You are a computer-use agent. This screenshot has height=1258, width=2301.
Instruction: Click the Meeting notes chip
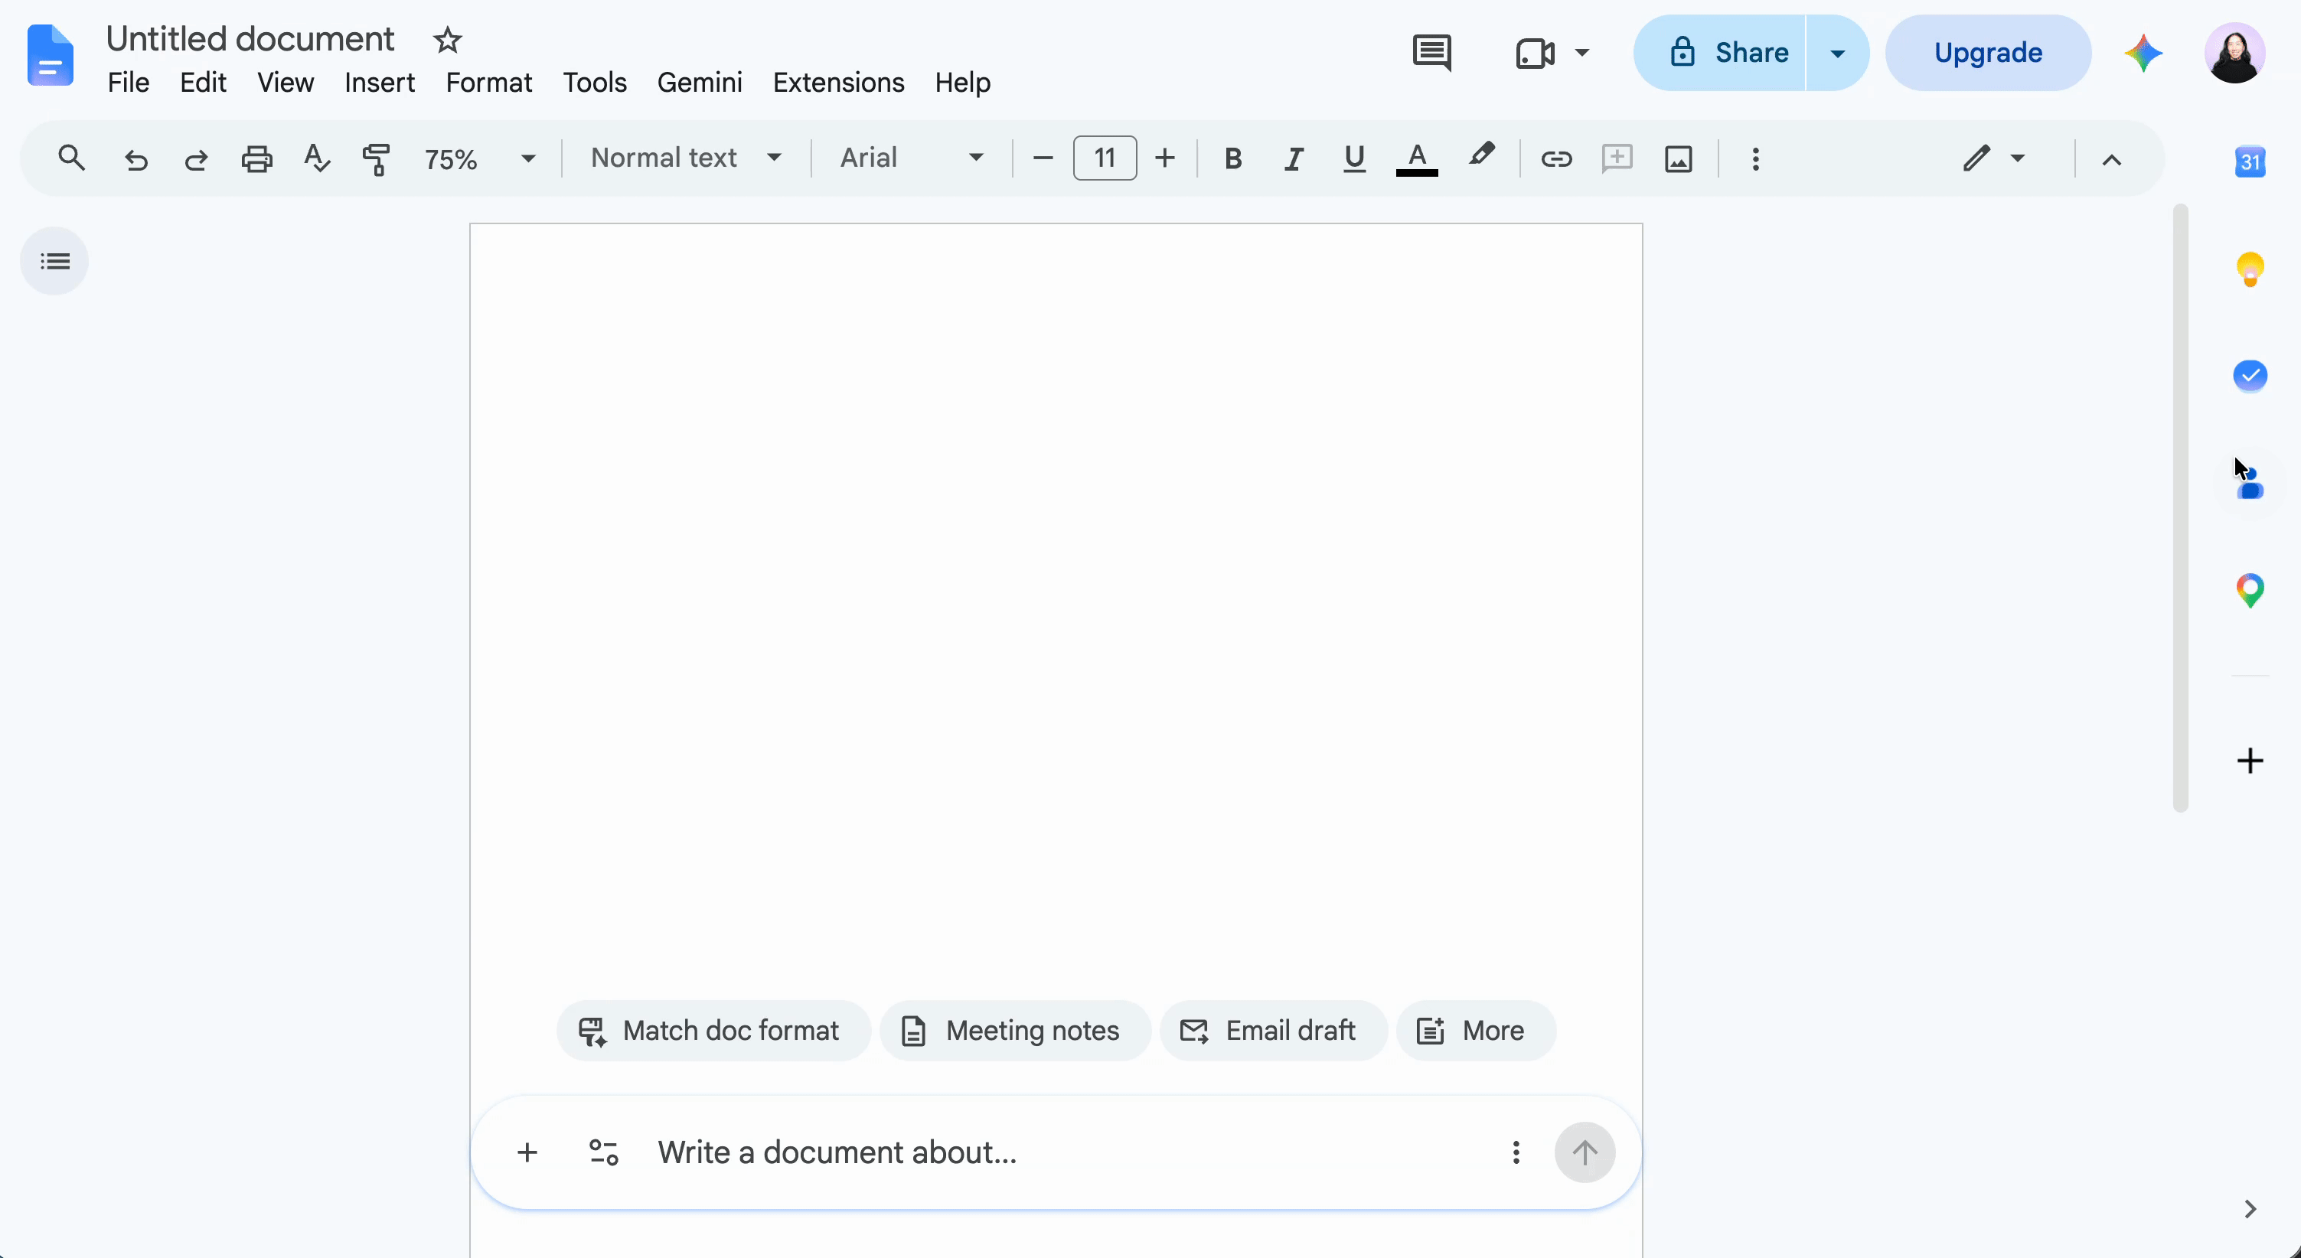(x=1015, y=1030)
